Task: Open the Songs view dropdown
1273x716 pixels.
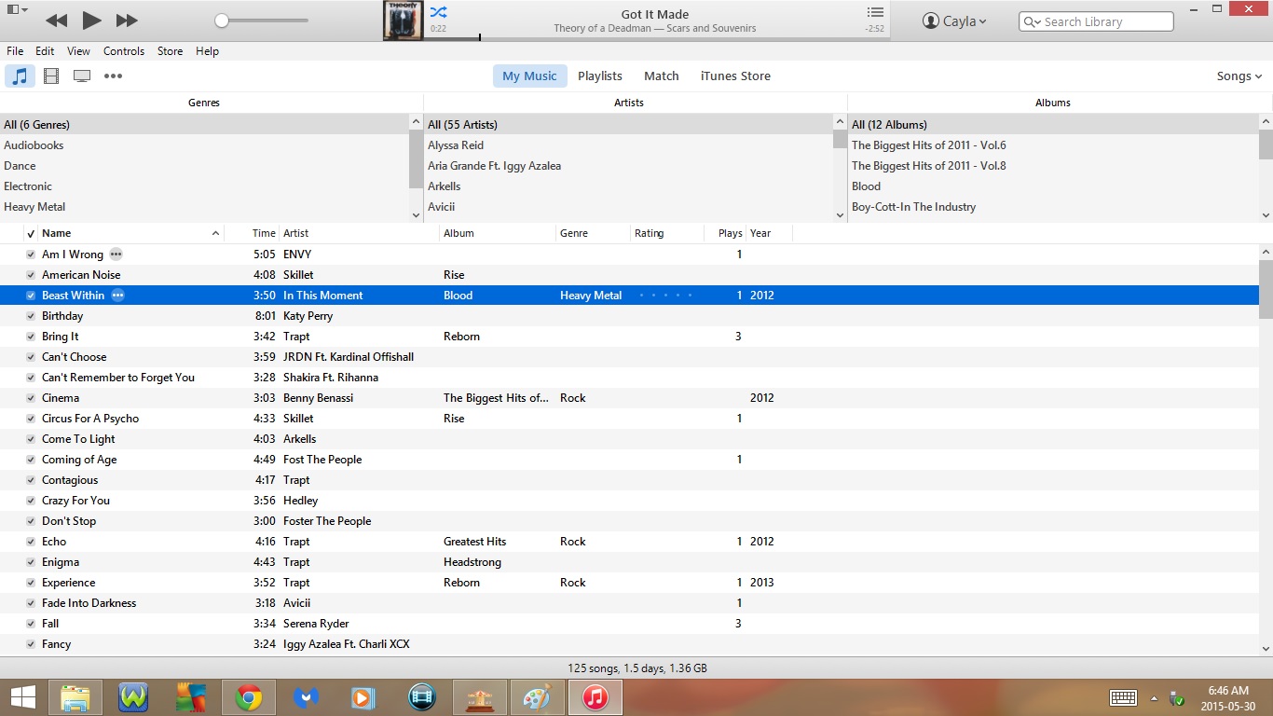Action: pyautogui.click(x=1239, y=76)
